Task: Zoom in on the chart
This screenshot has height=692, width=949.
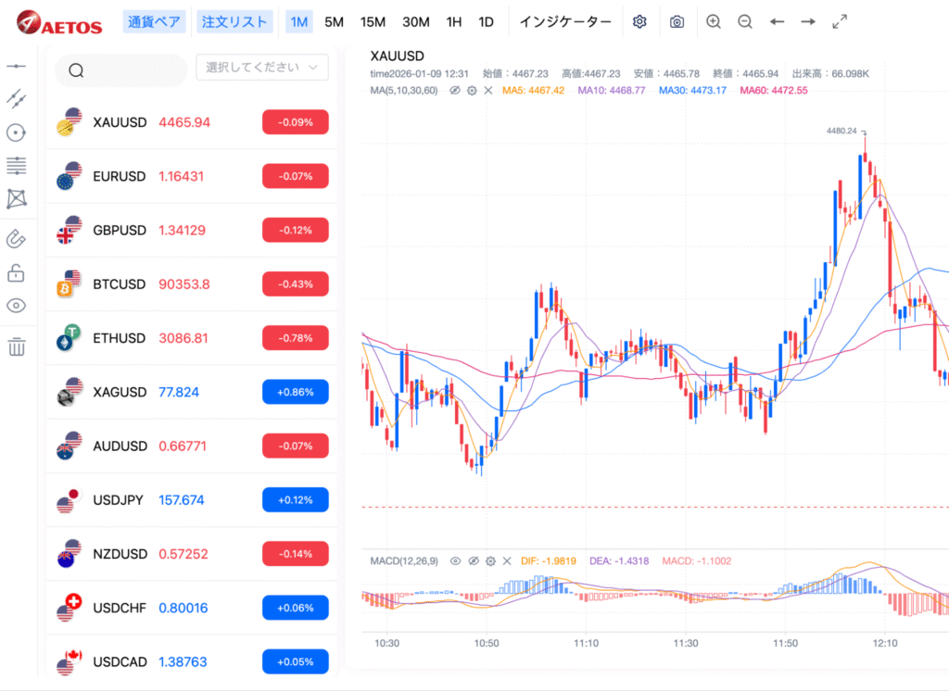Action: pyautogui.click(x=713, y=22)
